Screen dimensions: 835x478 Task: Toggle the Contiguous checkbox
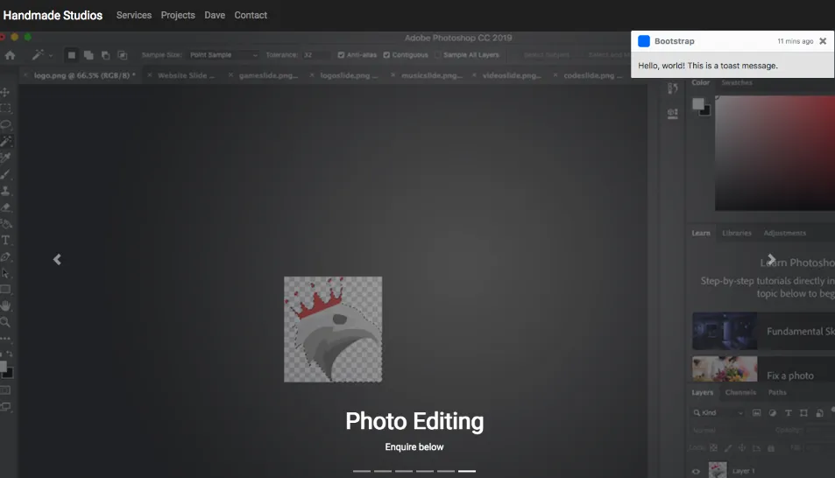tap(386, 55)
